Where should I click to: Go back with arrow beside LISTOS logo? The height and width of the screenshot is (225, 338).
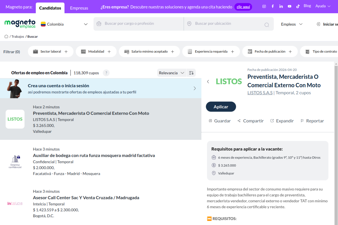click(x=208, y=82)
